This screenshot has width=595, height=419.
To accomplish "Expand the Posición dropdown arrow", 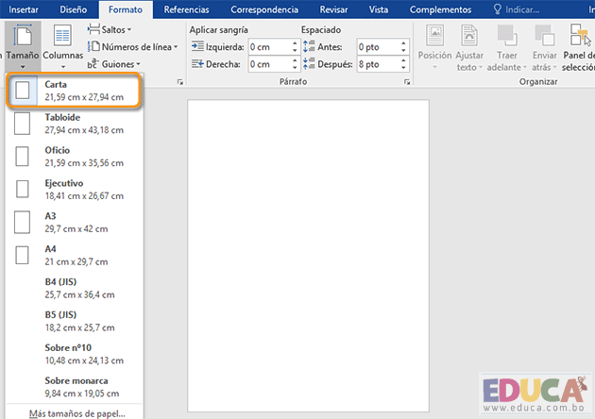I will tap(434, 68).
